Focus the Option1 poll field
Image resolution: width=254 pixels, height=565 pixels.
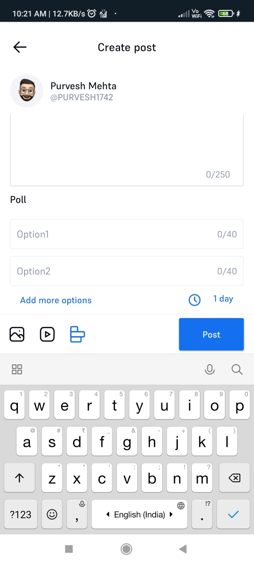[127, 234]
